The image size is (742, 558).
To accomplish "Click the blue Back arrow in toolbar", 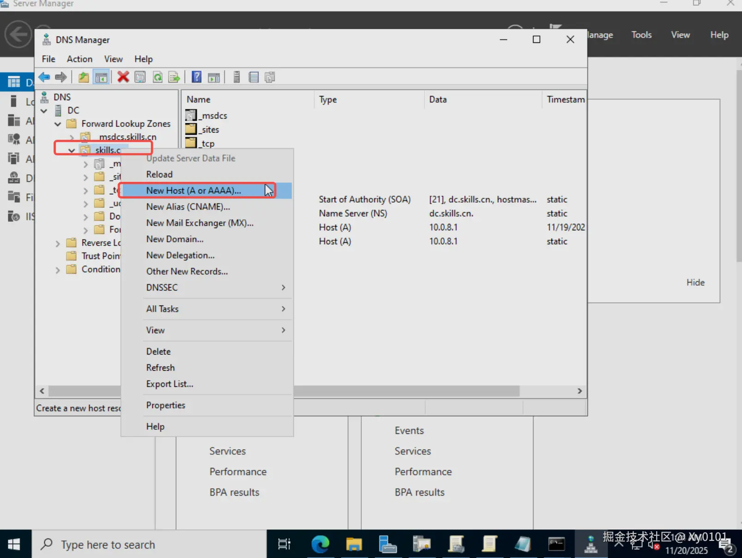I will pos(44,77).
